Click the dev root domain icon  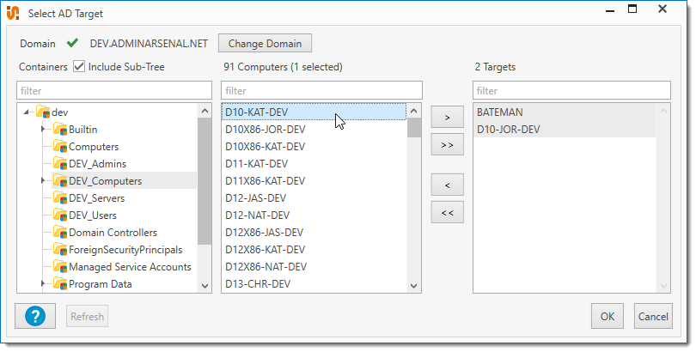[43, 112]
